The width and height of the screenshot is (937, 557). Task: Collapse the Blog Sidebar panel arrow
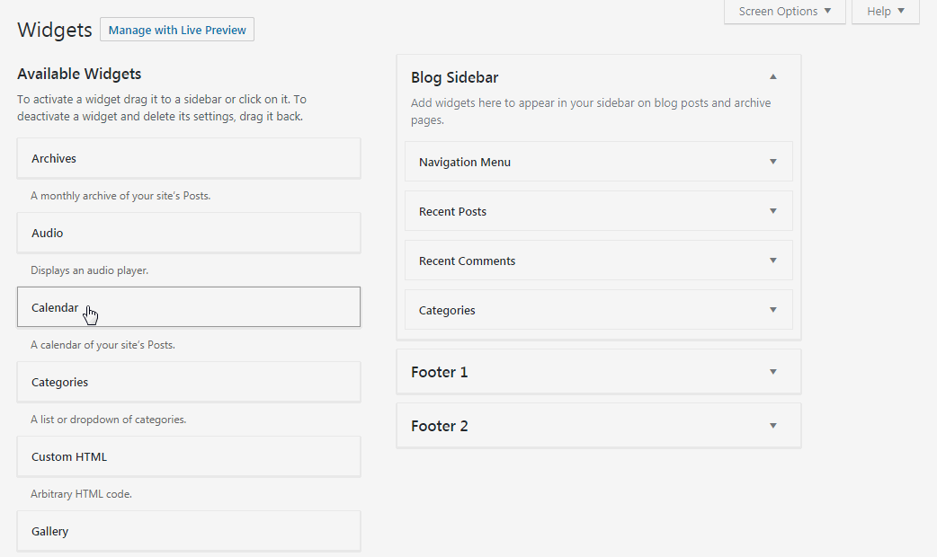[x=772, y=77]
